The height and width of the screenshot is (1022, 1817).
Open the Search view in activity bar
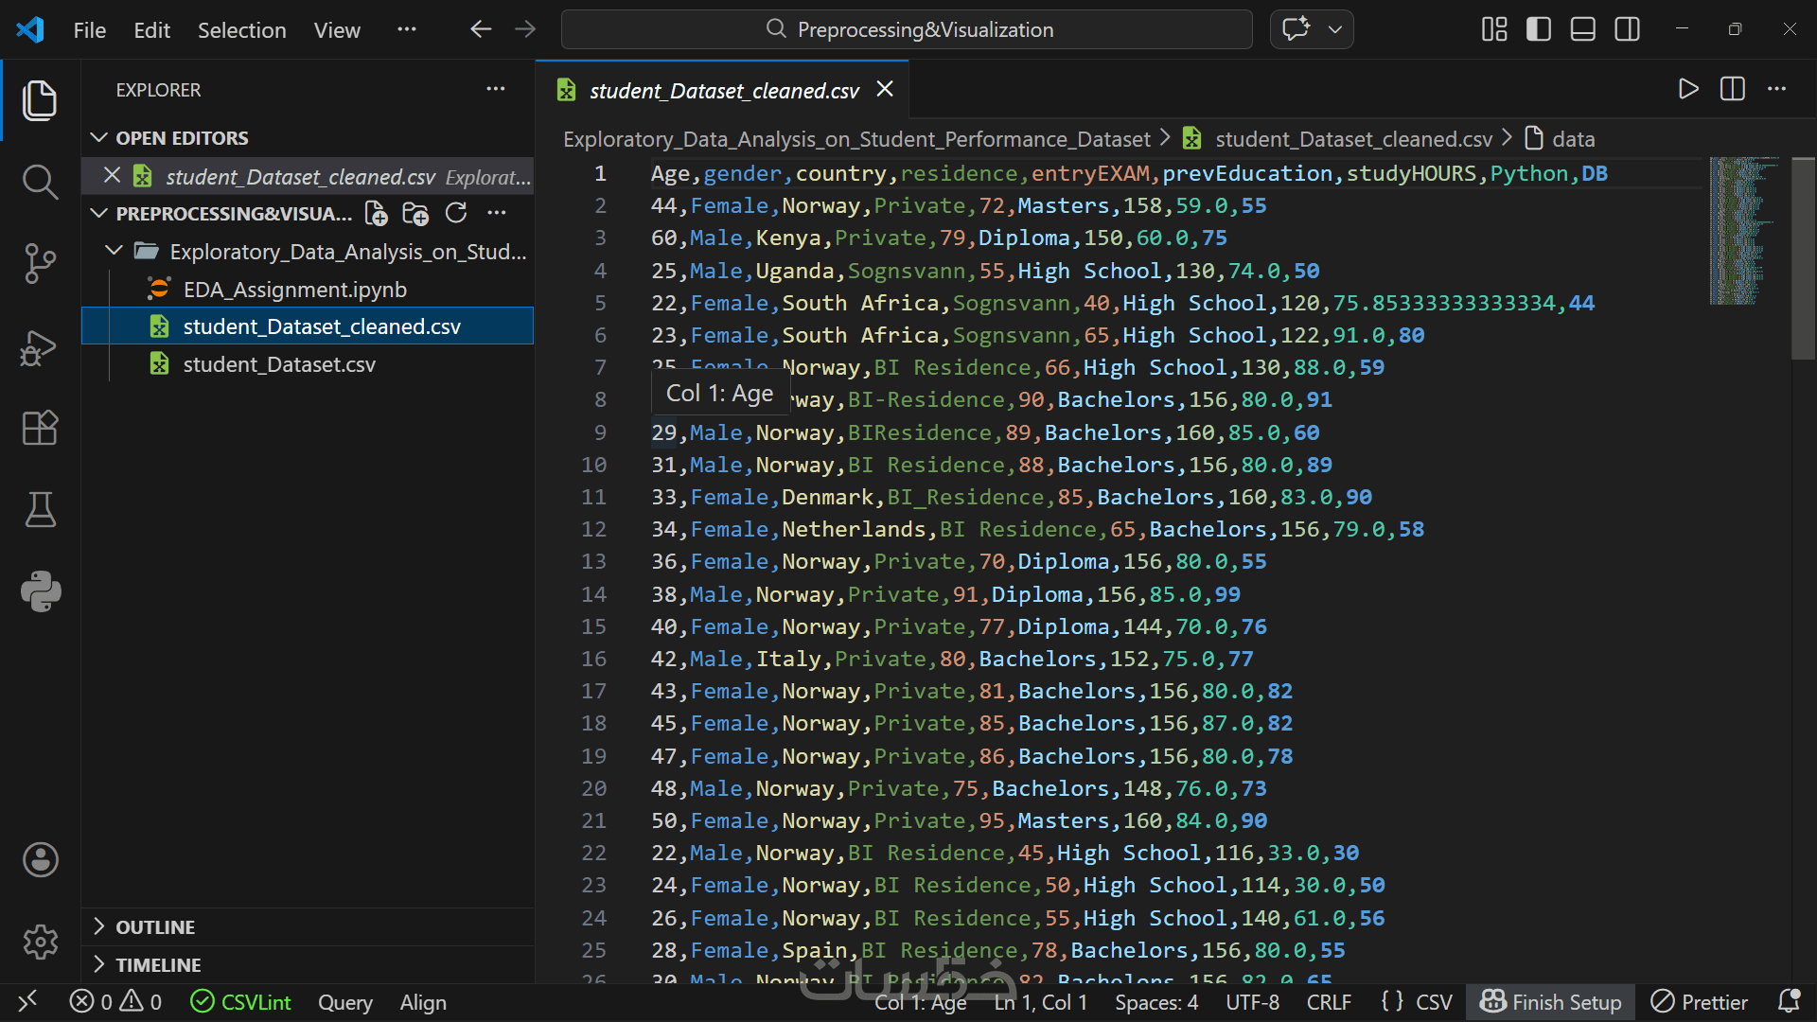point(40,181)
